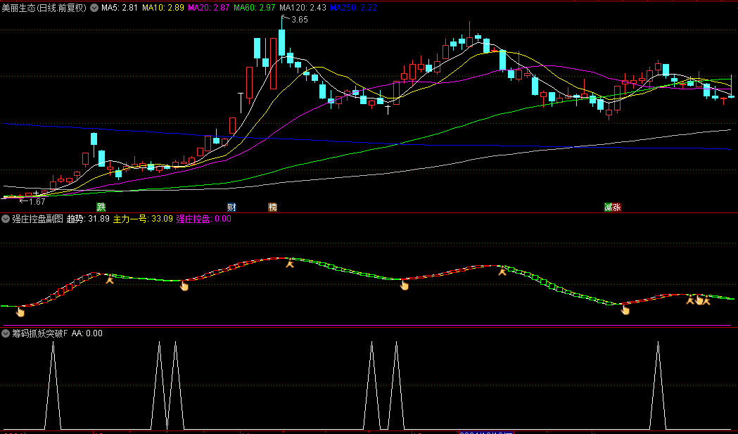Click the 强庄控盘: 0.00 value
Viewport: 738px width, 434px height.
(x=204, y=219)
